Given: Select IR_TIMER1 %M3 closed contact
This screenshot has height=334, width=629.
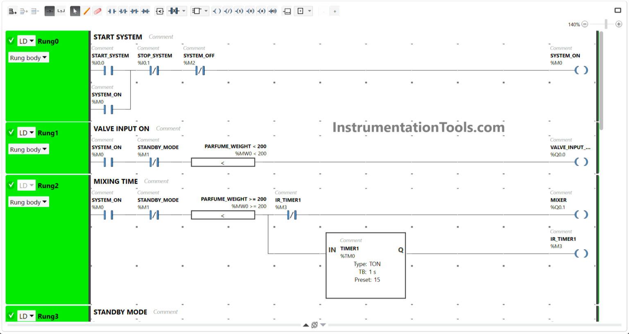Looking at the screenshot, I should pyautogui.click(x=292, y=214).
